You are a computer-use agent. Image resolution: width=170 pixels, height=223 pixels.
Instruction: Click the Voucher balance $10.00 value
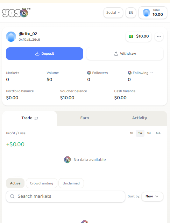[67, 98]
